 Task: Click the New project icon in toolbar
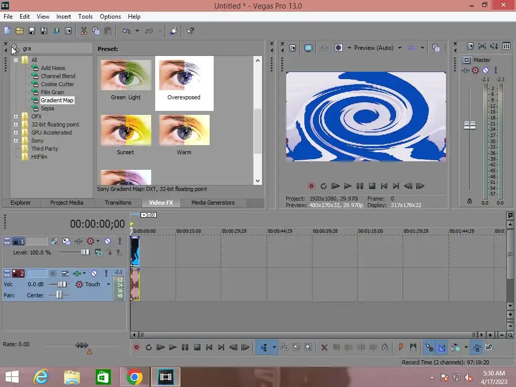tap(7, 31)
